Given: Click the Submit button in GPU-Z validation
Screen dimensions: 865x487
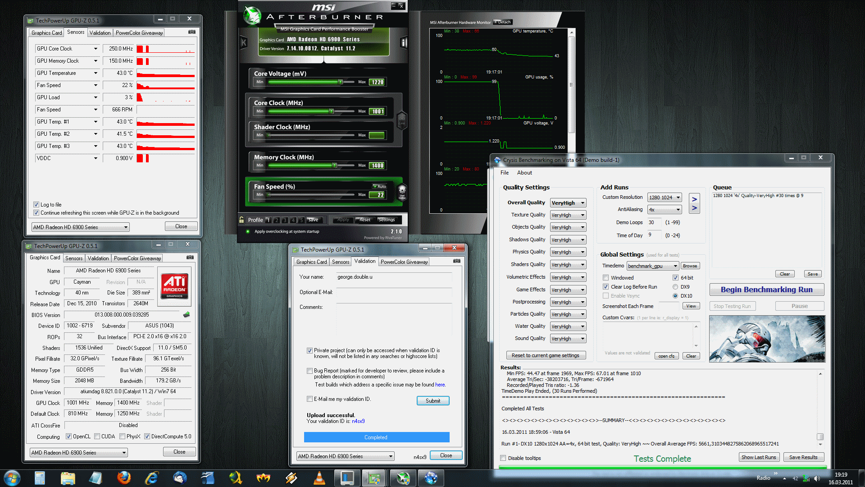Looking at the screenshot, I should pos(432,400).
